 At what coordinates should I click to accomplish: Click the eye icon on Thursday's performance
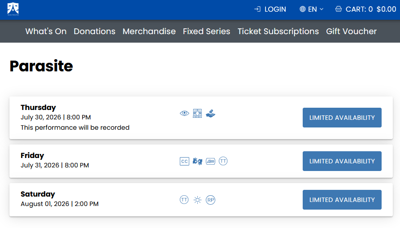point(184,113)
